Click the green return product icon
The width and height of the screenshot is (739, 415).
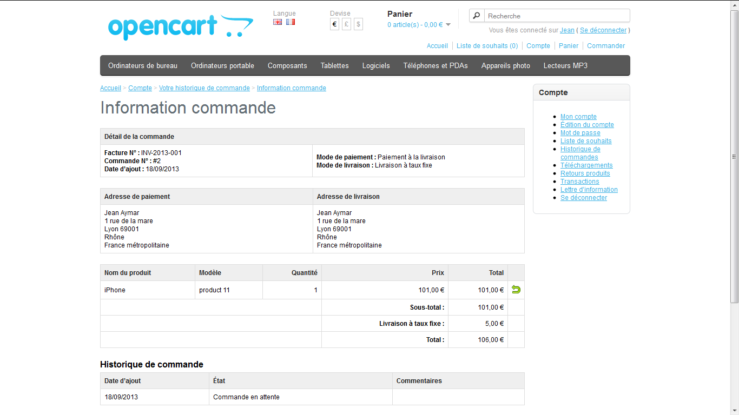[x=516, y=290]
